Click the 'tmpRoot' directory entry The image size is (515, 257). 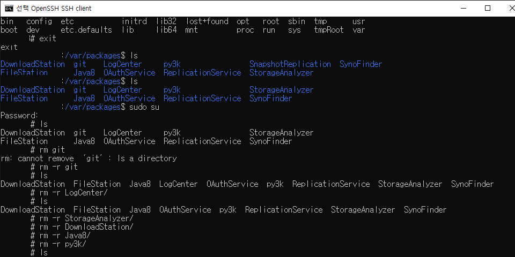(x=329, y=30)
